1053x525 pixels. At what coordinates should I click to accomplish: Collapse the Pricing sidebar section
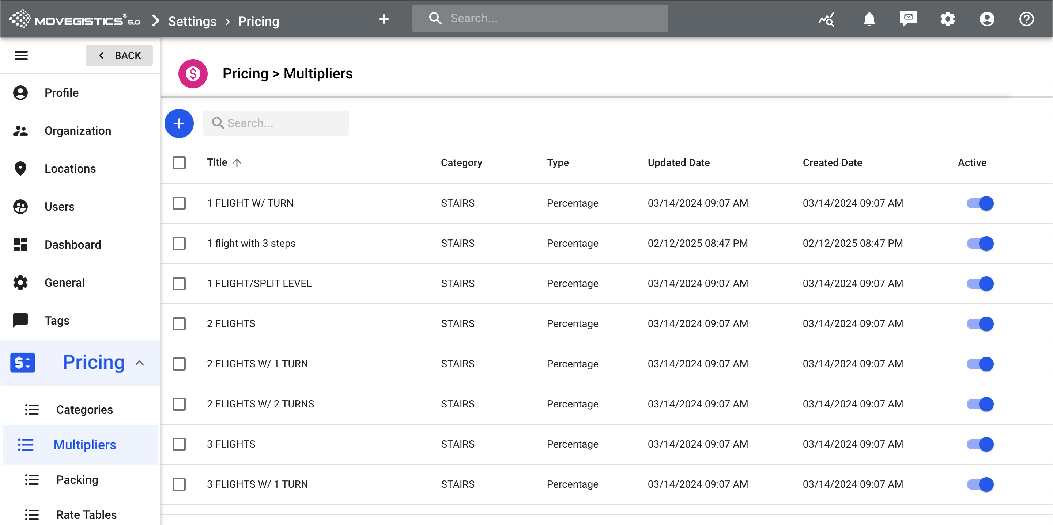pos(140,363)
